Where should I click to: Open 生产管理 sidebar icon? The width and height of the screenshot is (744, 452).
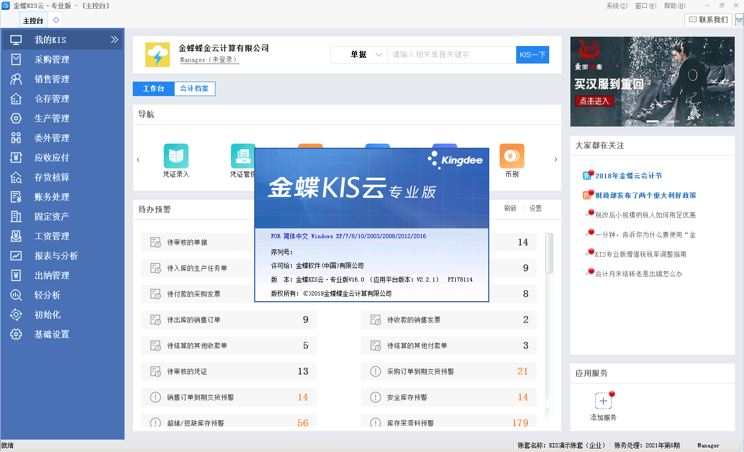(x=16, y=118)
